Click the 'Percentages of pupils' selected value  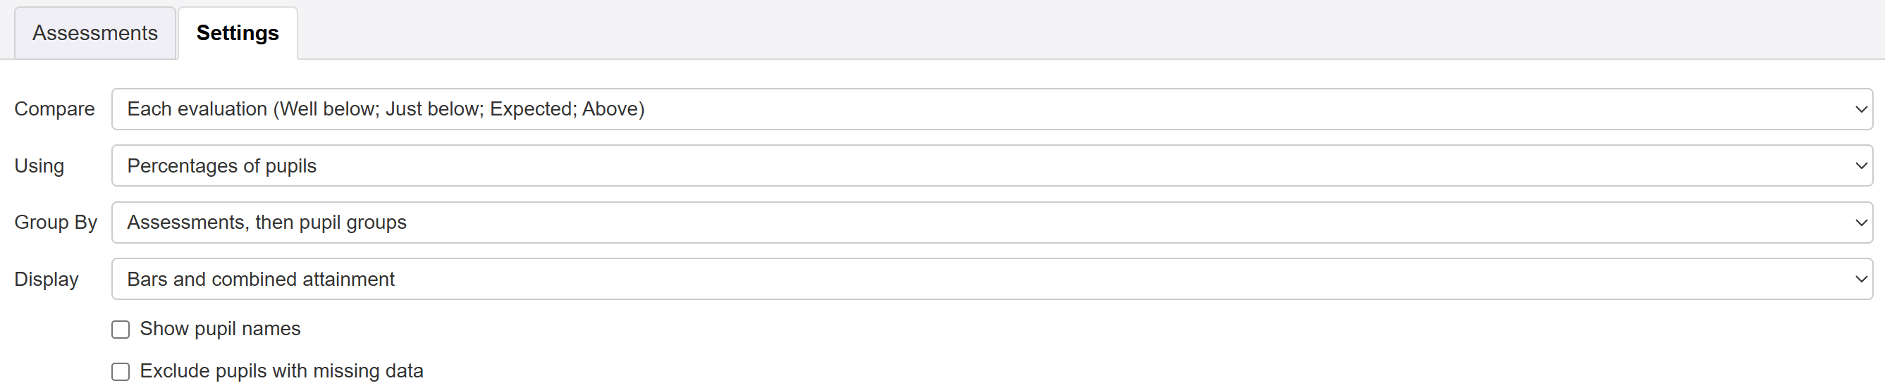[222, 166]
